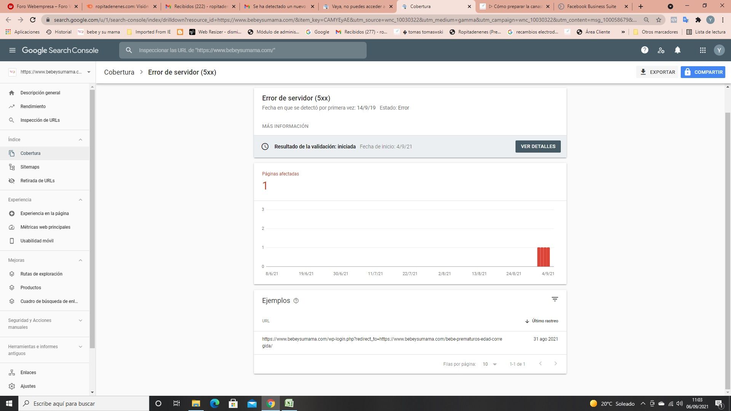Screen dimensions: 731x411
Task: Open Sitemaps page
Action: click(x=45, y=167)
